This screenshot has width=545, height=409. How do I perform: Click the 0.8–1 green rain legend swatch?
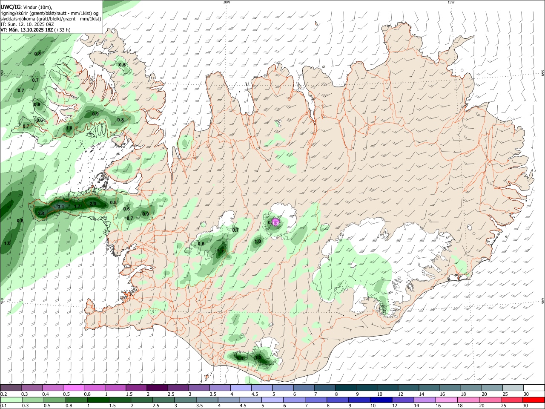[x=77, y=400]
